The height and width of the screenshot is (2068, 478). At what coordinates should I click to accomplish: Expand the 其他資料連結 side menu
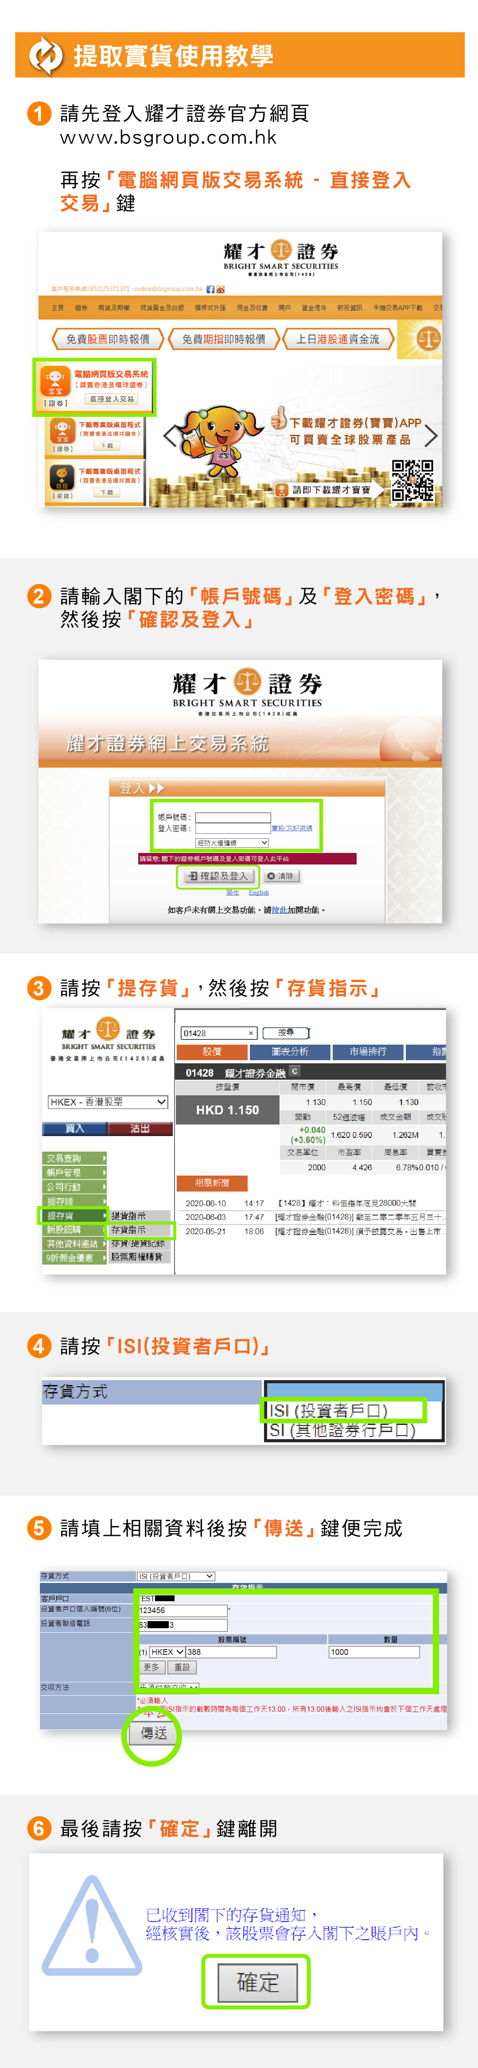(74, 1244)
